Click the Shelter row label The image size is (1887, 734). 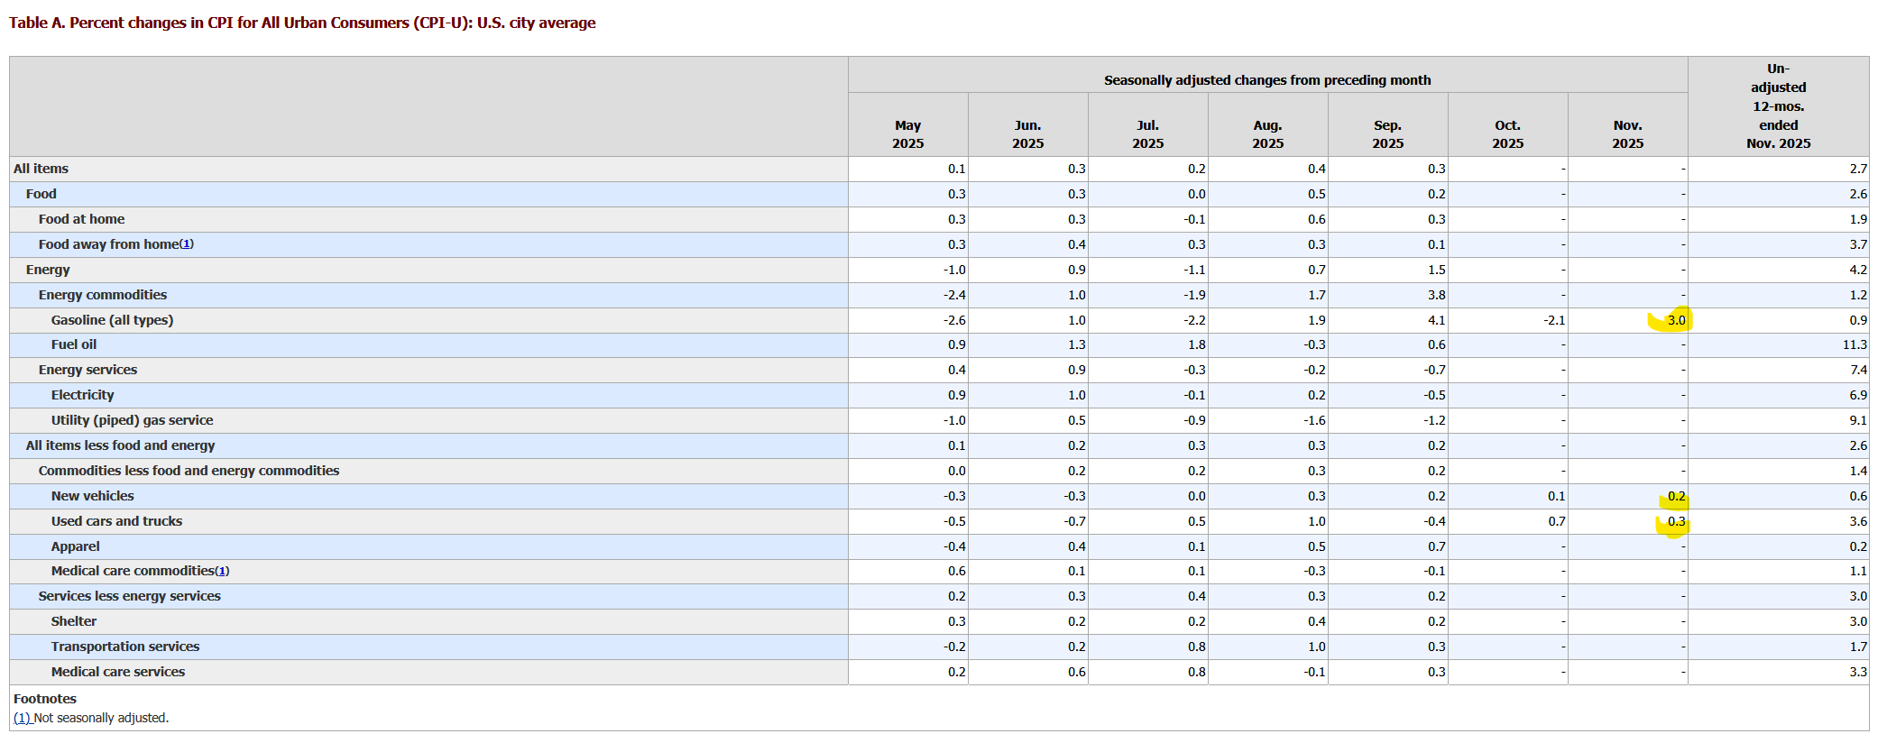click(74, 621)
